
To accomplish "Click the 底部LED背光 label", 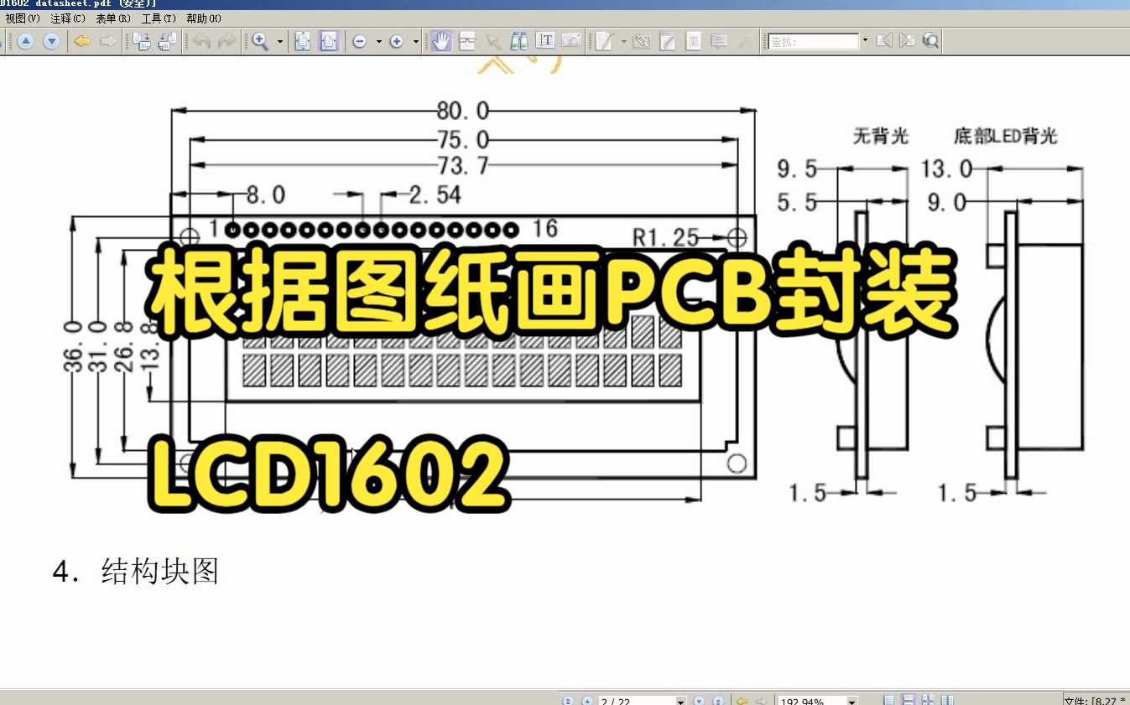I will pyautogui.click(x=1006, y=136).
